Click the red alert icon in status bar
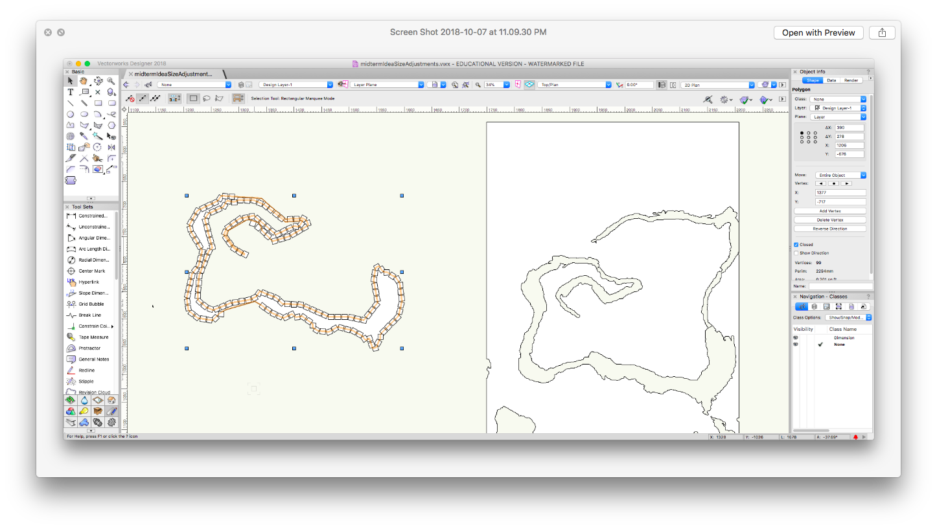Viewport: 937px width, 529px height. click(x=855, y=437)
